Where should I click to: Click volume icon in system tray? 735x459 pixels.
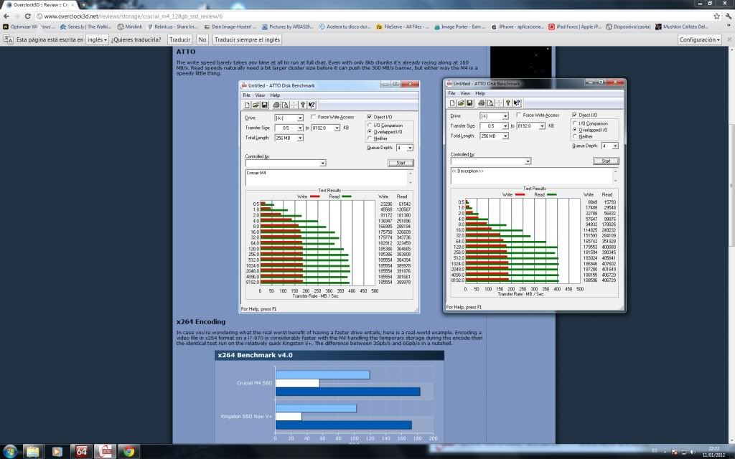[x=693, y=452]
